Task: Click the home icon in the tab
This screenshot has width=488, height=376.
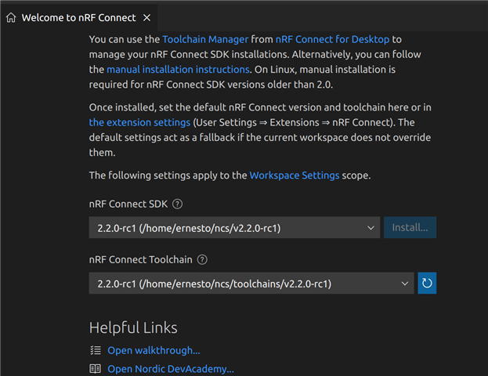Action: 11,18
